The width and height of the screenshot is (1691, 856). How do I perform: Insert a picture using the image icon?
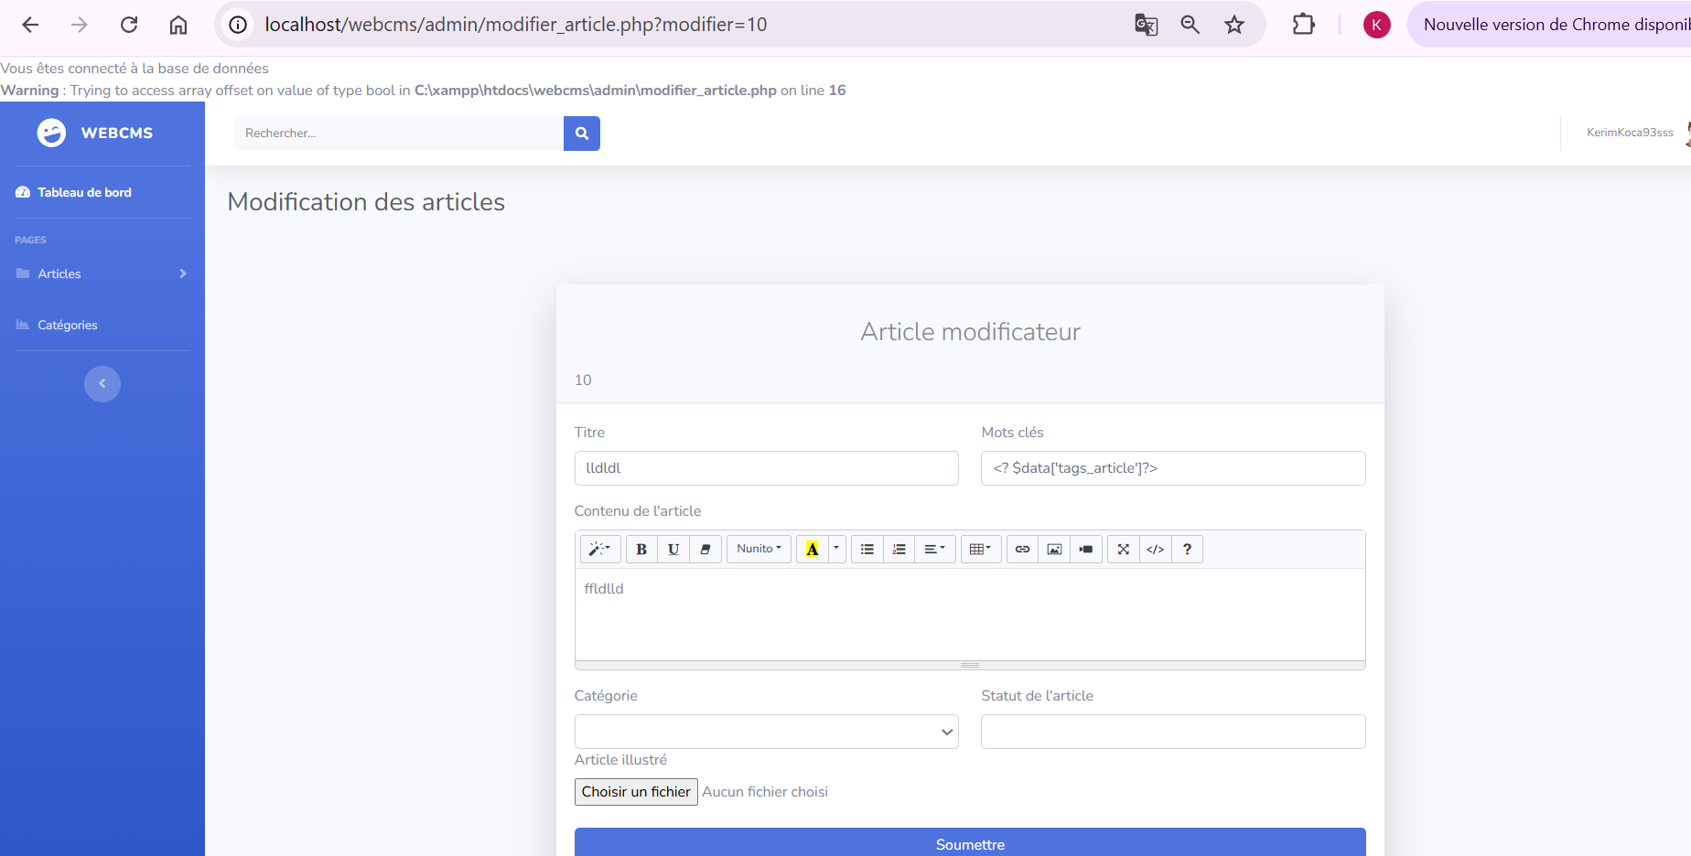click(x=1054, y=550)
